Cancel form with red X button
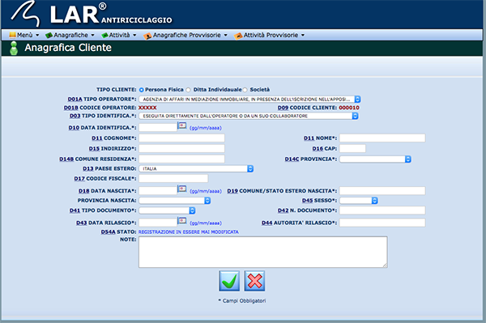This screenshot has height=323, width=486. click(x=254, y=281)
